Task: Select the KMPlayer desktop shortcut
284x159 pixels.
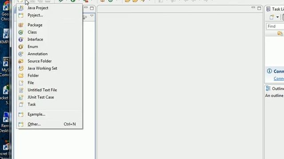Action: click(5, 36)
